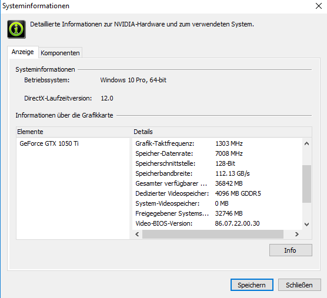This screenshot has height=298, width=327.
Task: Click the horizontal scrollbar thumb under Details
Action: [x=213, y=235]
